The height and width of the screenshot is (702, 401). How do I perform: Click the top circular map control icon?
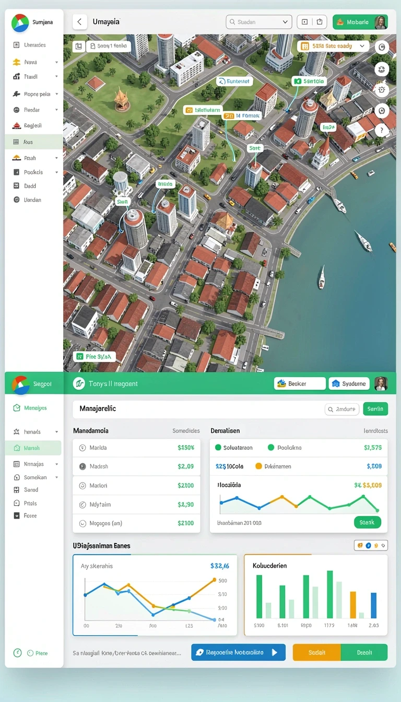click(382, 48)
